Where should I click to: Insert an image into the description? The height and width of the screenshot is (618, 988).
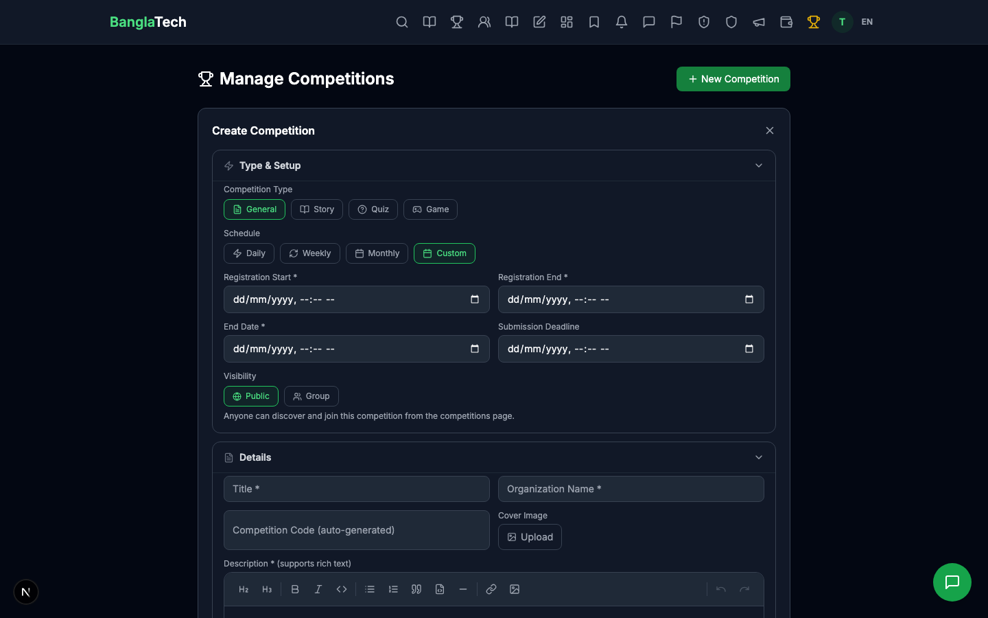click(x=515, y=589)
